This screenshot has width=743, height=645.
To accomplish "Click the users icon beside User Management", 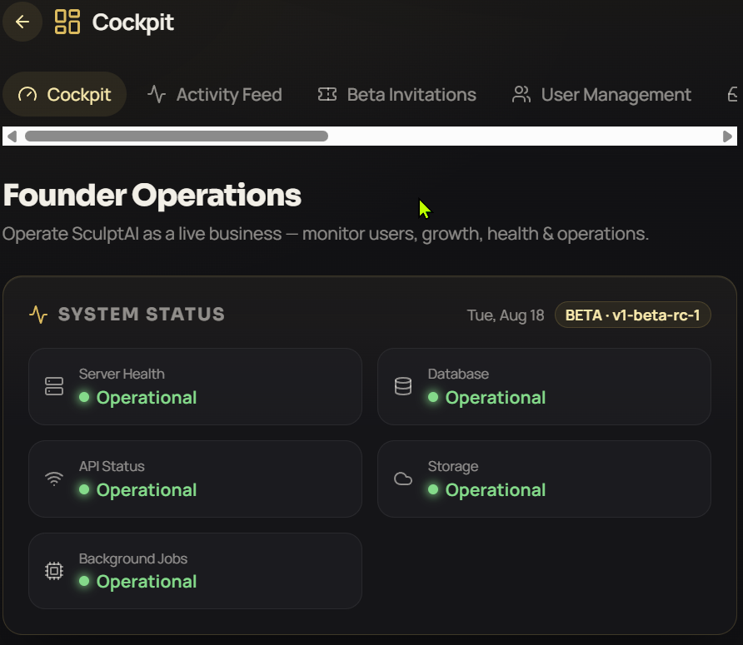I will pos(521,94).
